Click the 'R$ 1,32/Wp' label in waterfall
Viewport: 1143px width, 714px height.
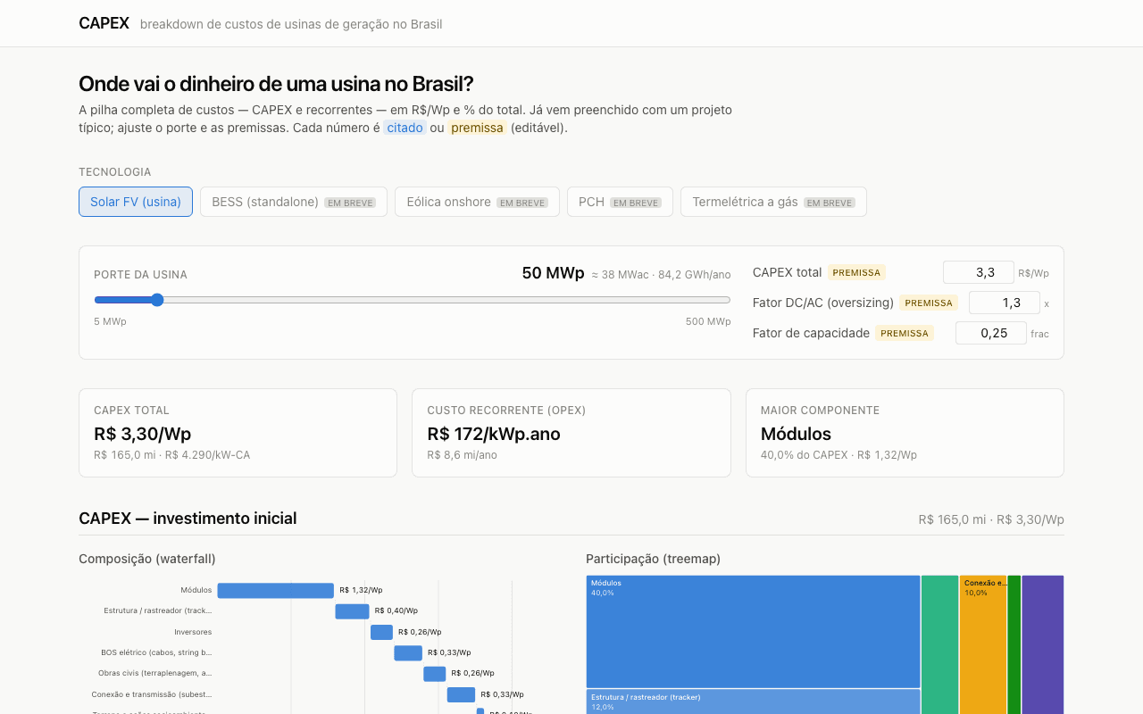(x=361, y=590)
